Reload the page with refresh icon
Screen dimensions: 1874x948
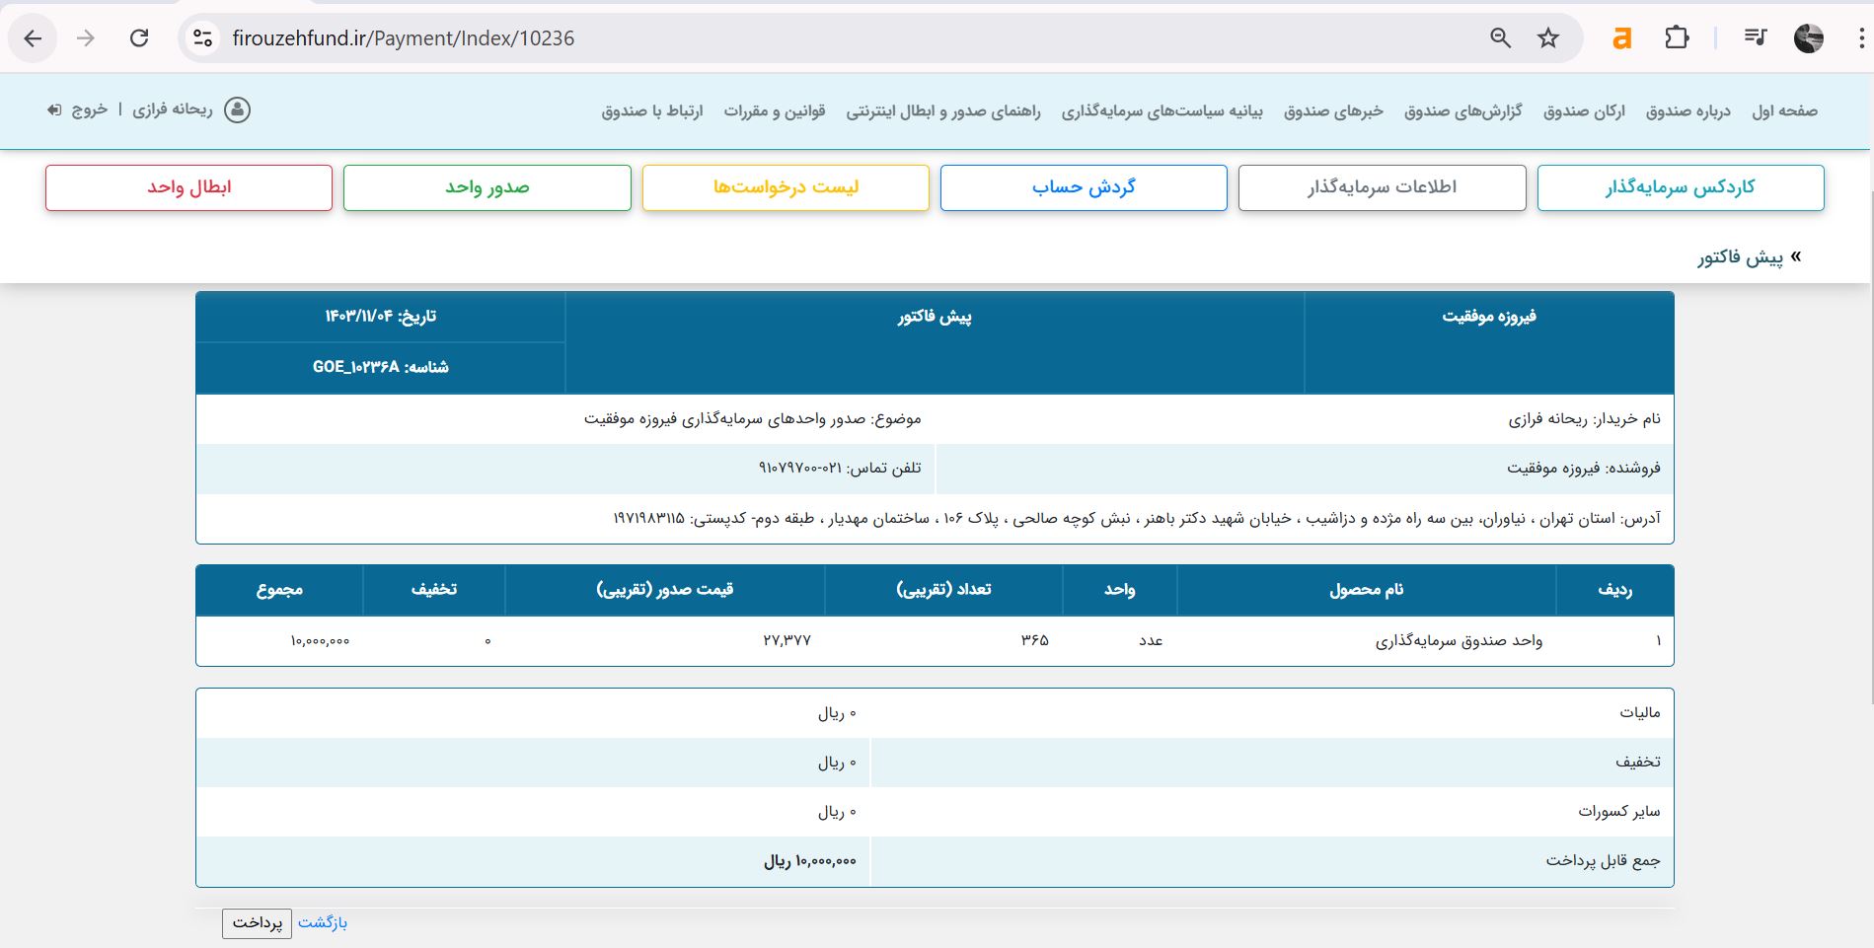click(x=139, y=38)
